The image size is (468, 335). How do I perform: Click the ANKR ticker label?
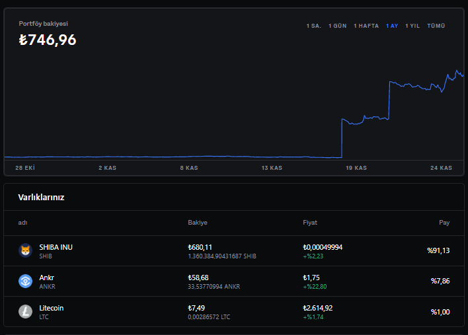point(47,287)
